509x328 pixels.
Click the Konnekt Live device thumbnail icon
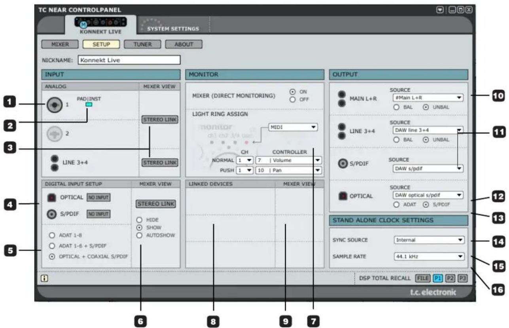coord(100,21)
